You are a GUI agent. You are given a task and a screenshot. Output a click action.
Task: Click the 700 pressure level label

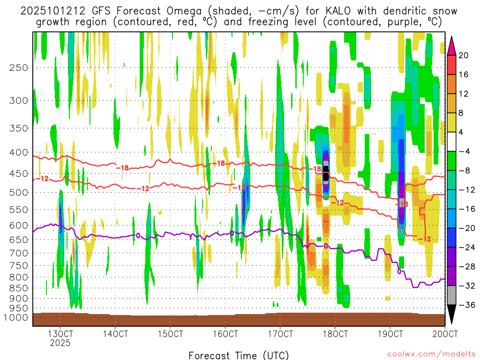click(19, 253)
